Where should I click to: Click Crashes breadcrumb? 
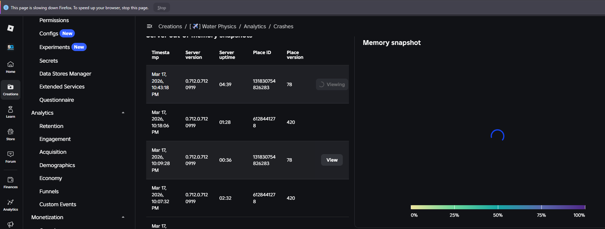click(283, 26)
